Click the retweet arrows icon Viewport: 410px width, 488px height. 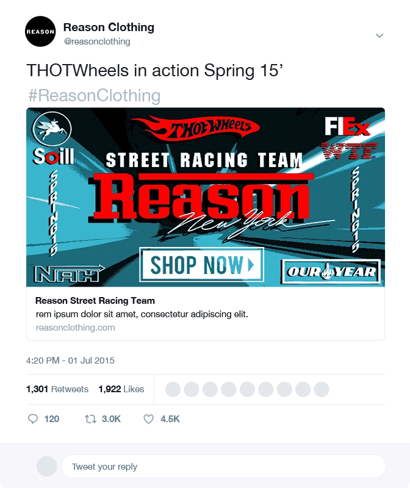[90, 419]
